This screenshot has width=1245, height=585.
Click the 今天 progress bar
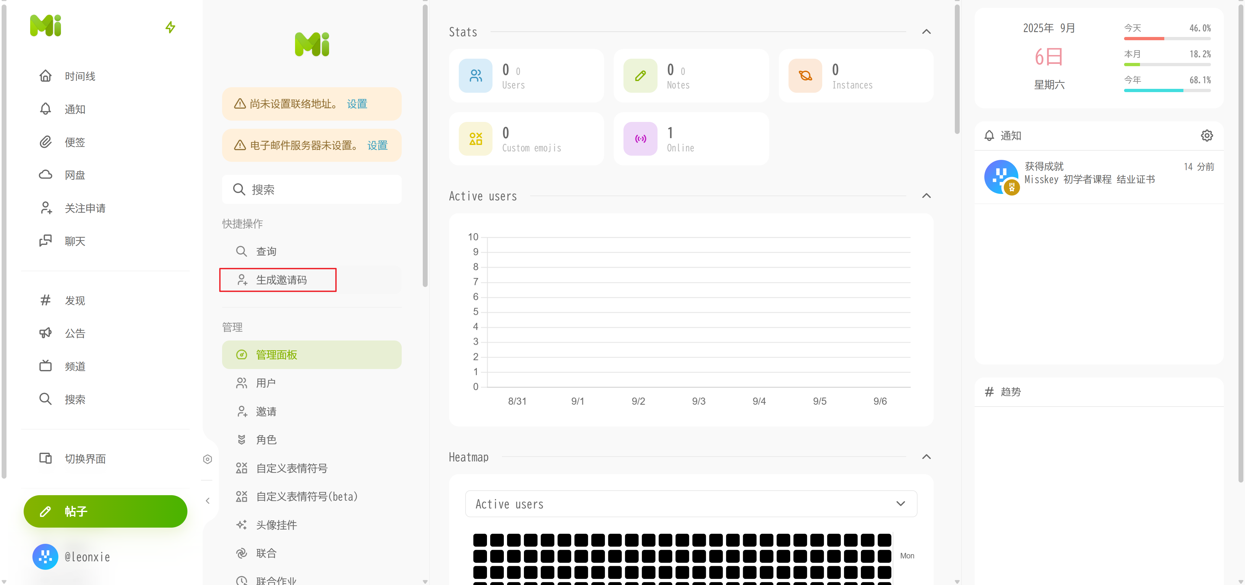coord(1167,38)
